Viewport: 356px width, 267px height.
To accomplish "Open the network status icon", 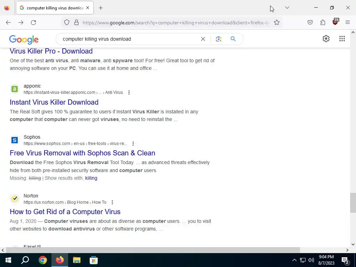I will point(303,260).
